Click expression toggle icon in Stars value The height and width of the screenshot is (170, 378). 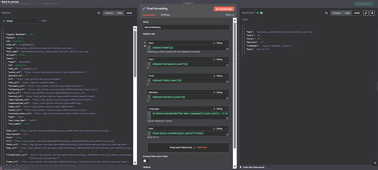pyautogui.click(x=149, y=64)
